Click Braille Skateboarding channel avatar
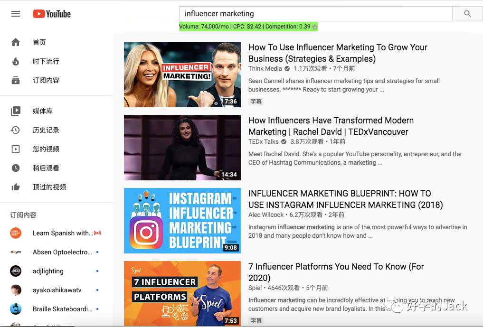483x327 pixels. [x=16, y=309]
